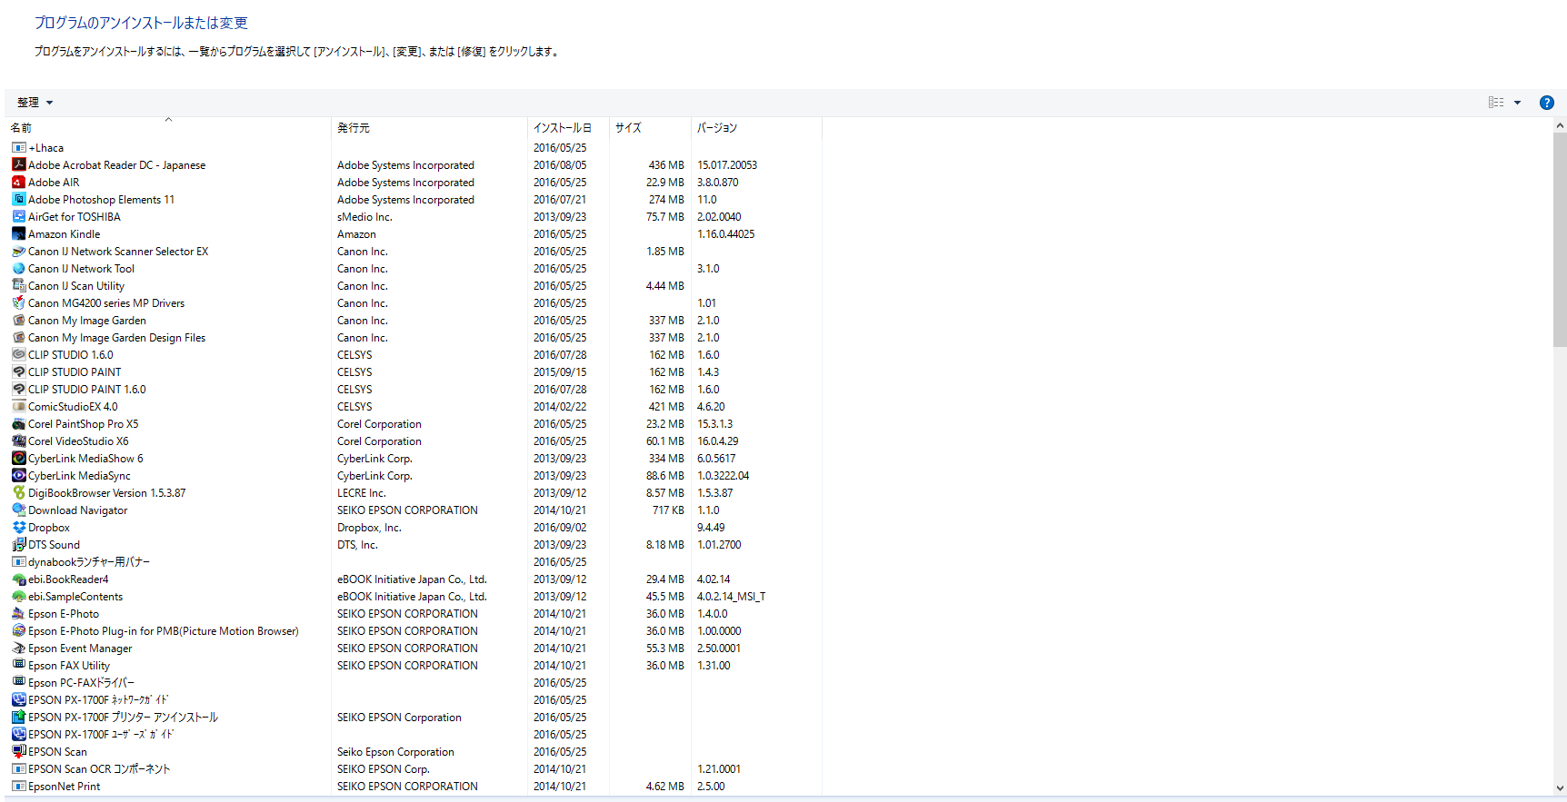Screen dimensions: 1567x802
Task: Click the 717 KB size value
Action: click(x=668, y=510)
